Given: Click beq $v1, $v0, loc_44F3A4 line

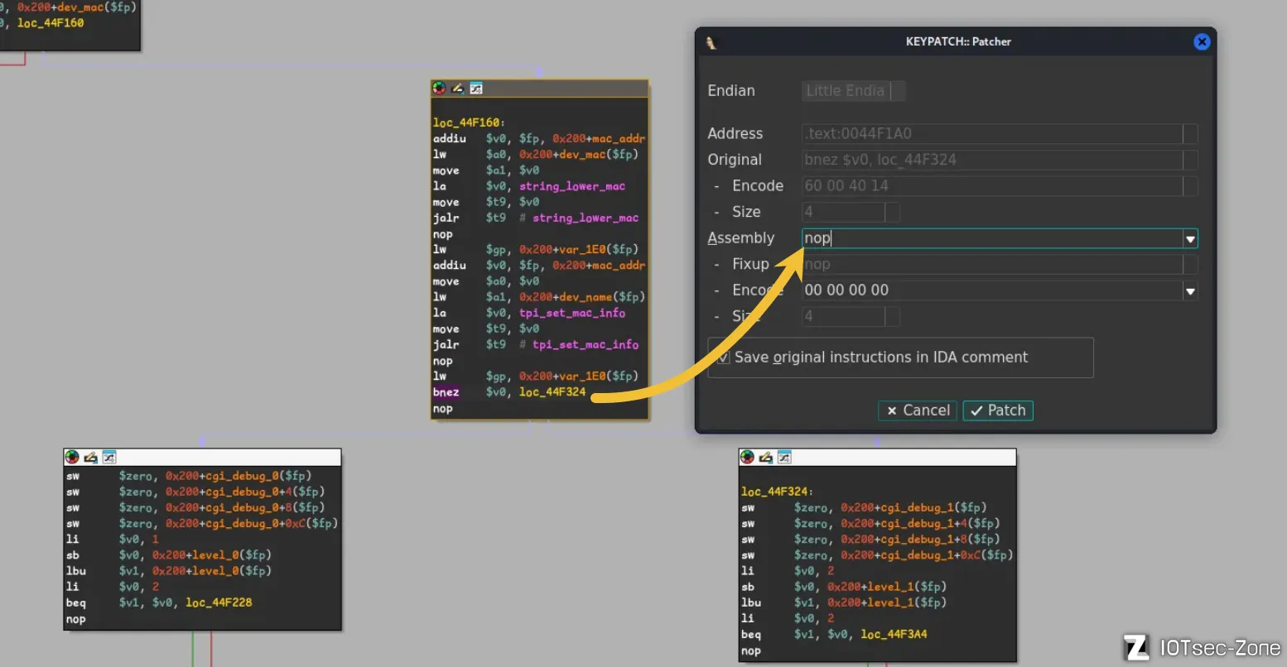Looking at the screenshot, I should point(835,635).
